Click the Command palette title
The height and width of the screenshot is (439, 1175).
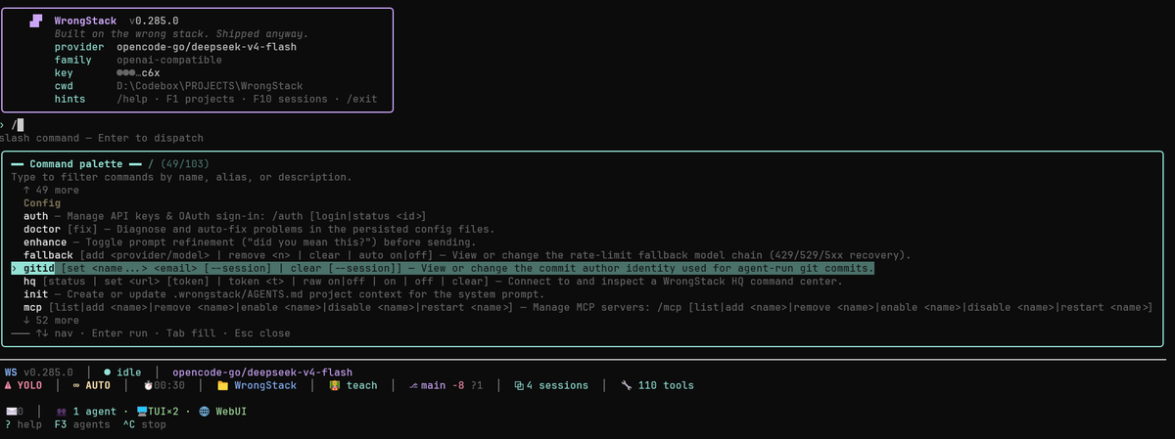click(x=76, y=163)
